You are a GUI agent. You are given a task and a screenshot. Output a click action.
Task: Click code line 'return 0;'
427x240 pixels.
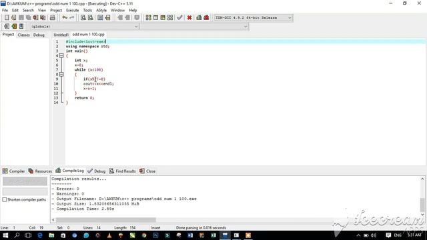(x=84, y=98)
